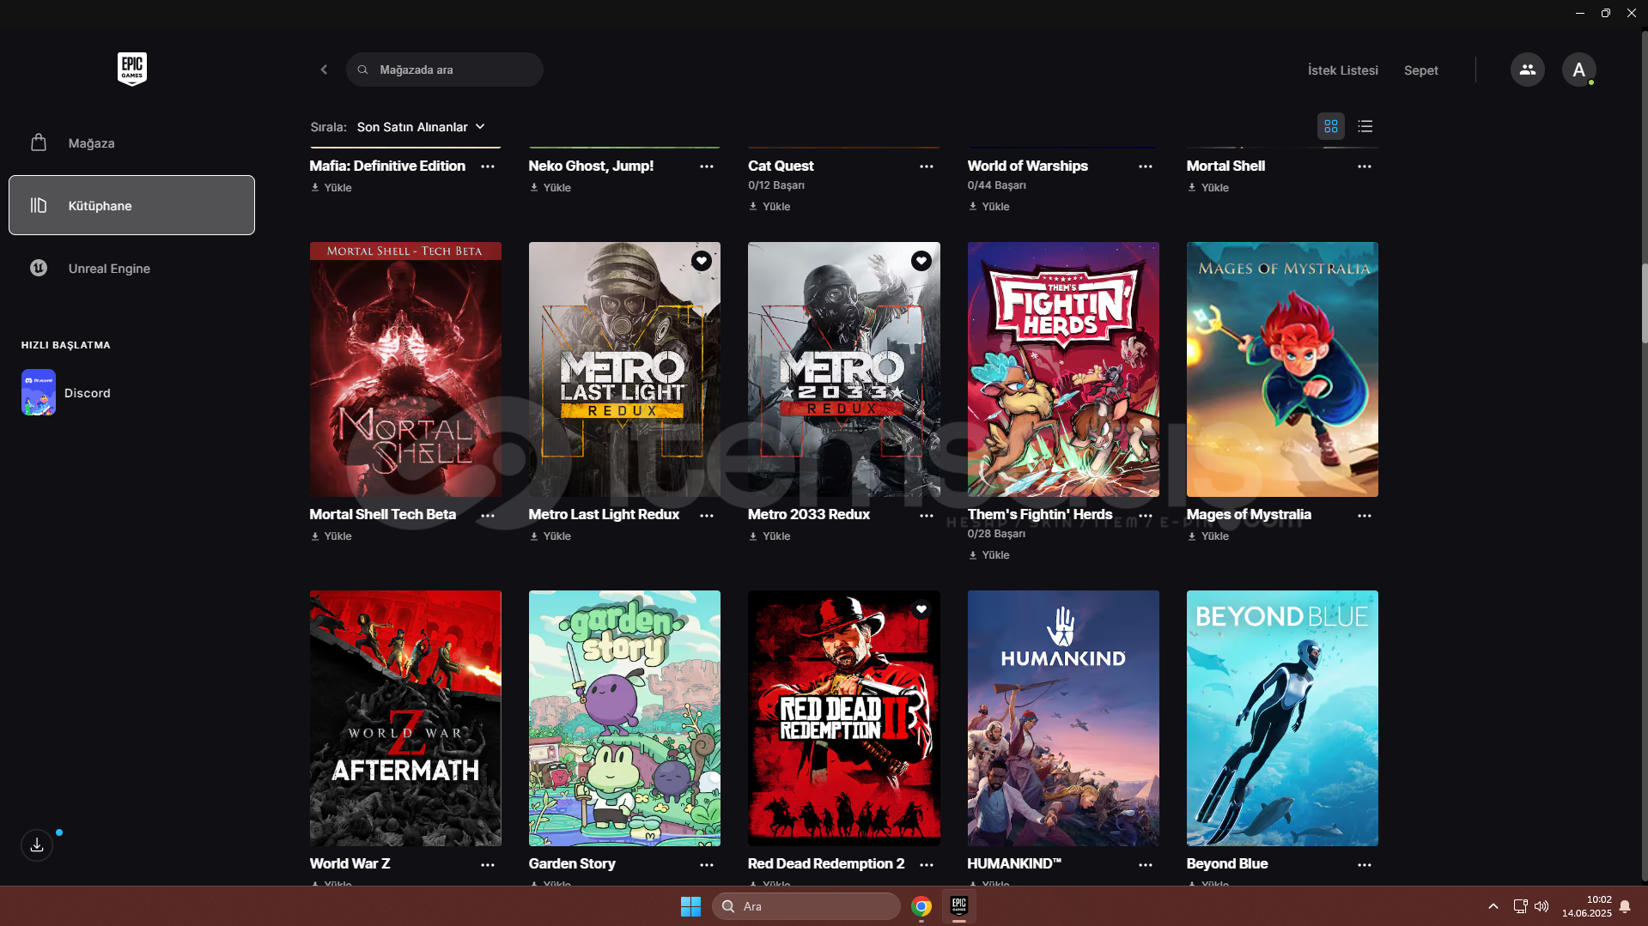Open options menu for World War Z
Image resolution: width=1648 pixels, height=926 pixels.
click(488, 865)
